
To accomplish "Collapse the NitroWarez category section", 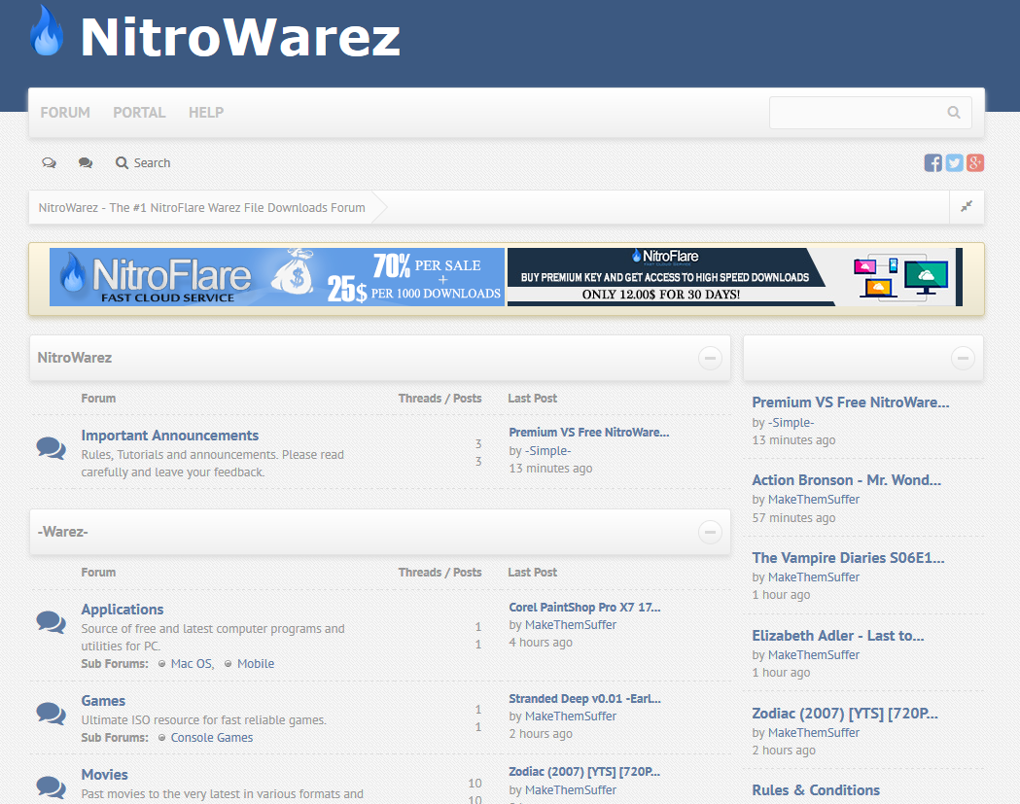I will click(710, 358).
